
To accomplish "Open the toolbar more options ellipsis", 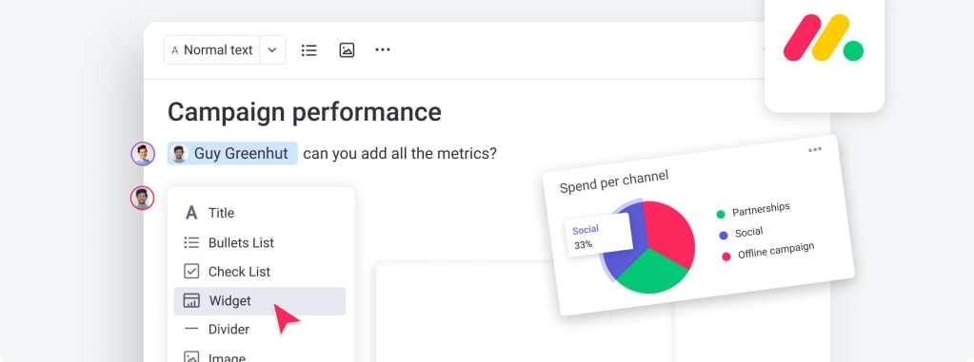I will 383,49.
